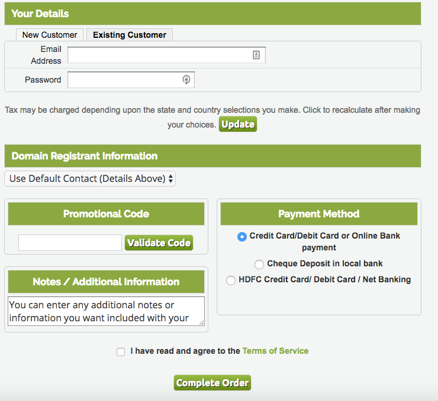Click the promotional code text box
438x401 pixels.
click(x=70, y=243)
